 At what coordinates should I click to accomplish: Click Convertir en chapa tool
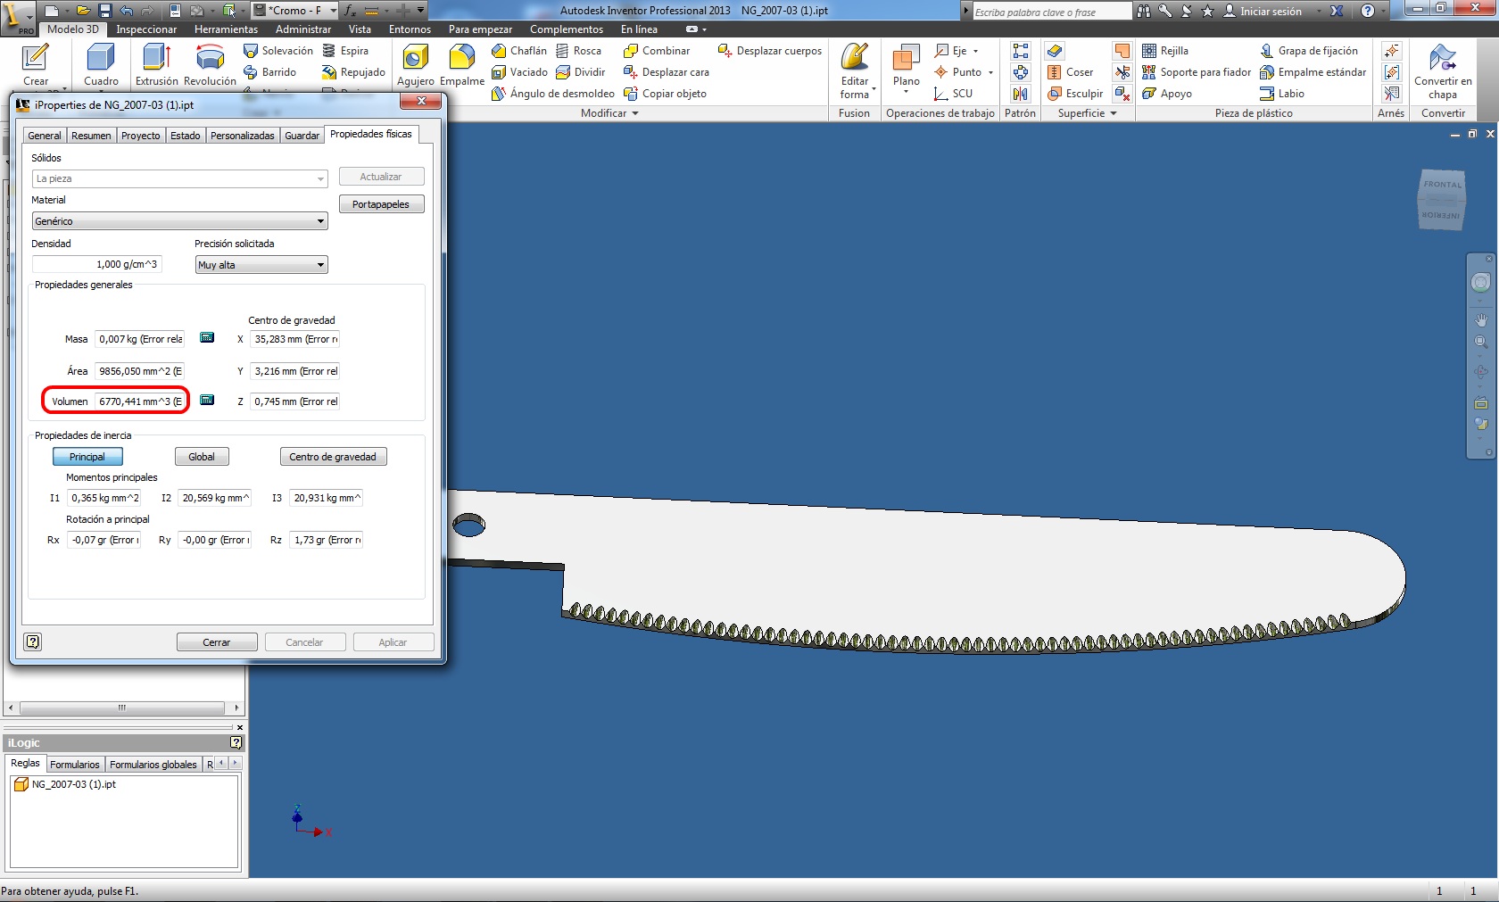[1443, 71]
